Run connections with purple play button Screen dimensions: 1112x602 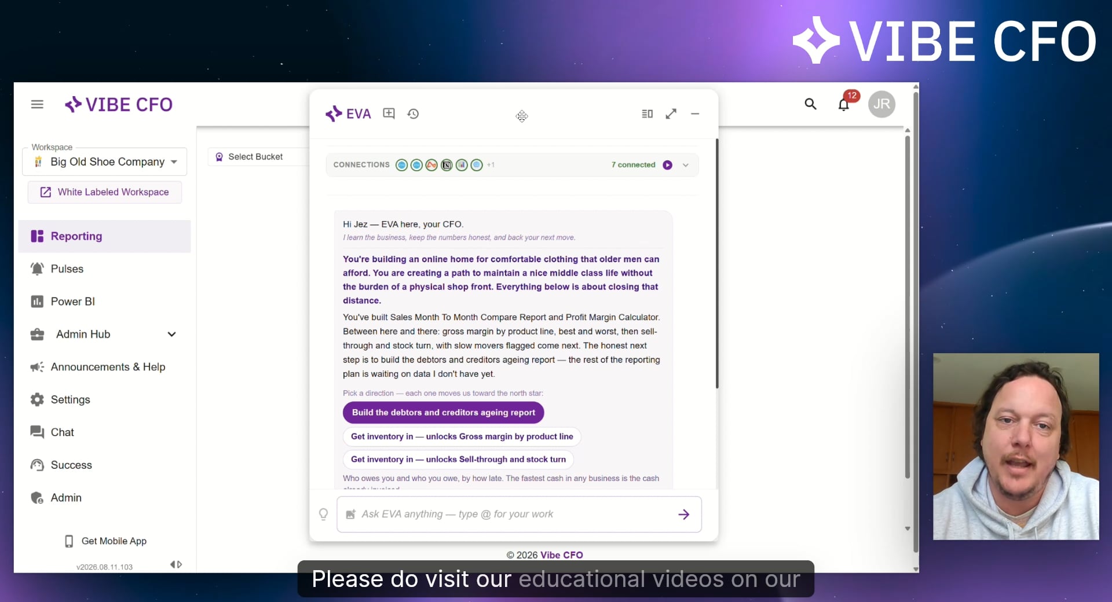pyautogui.click(x=667, y=165)
